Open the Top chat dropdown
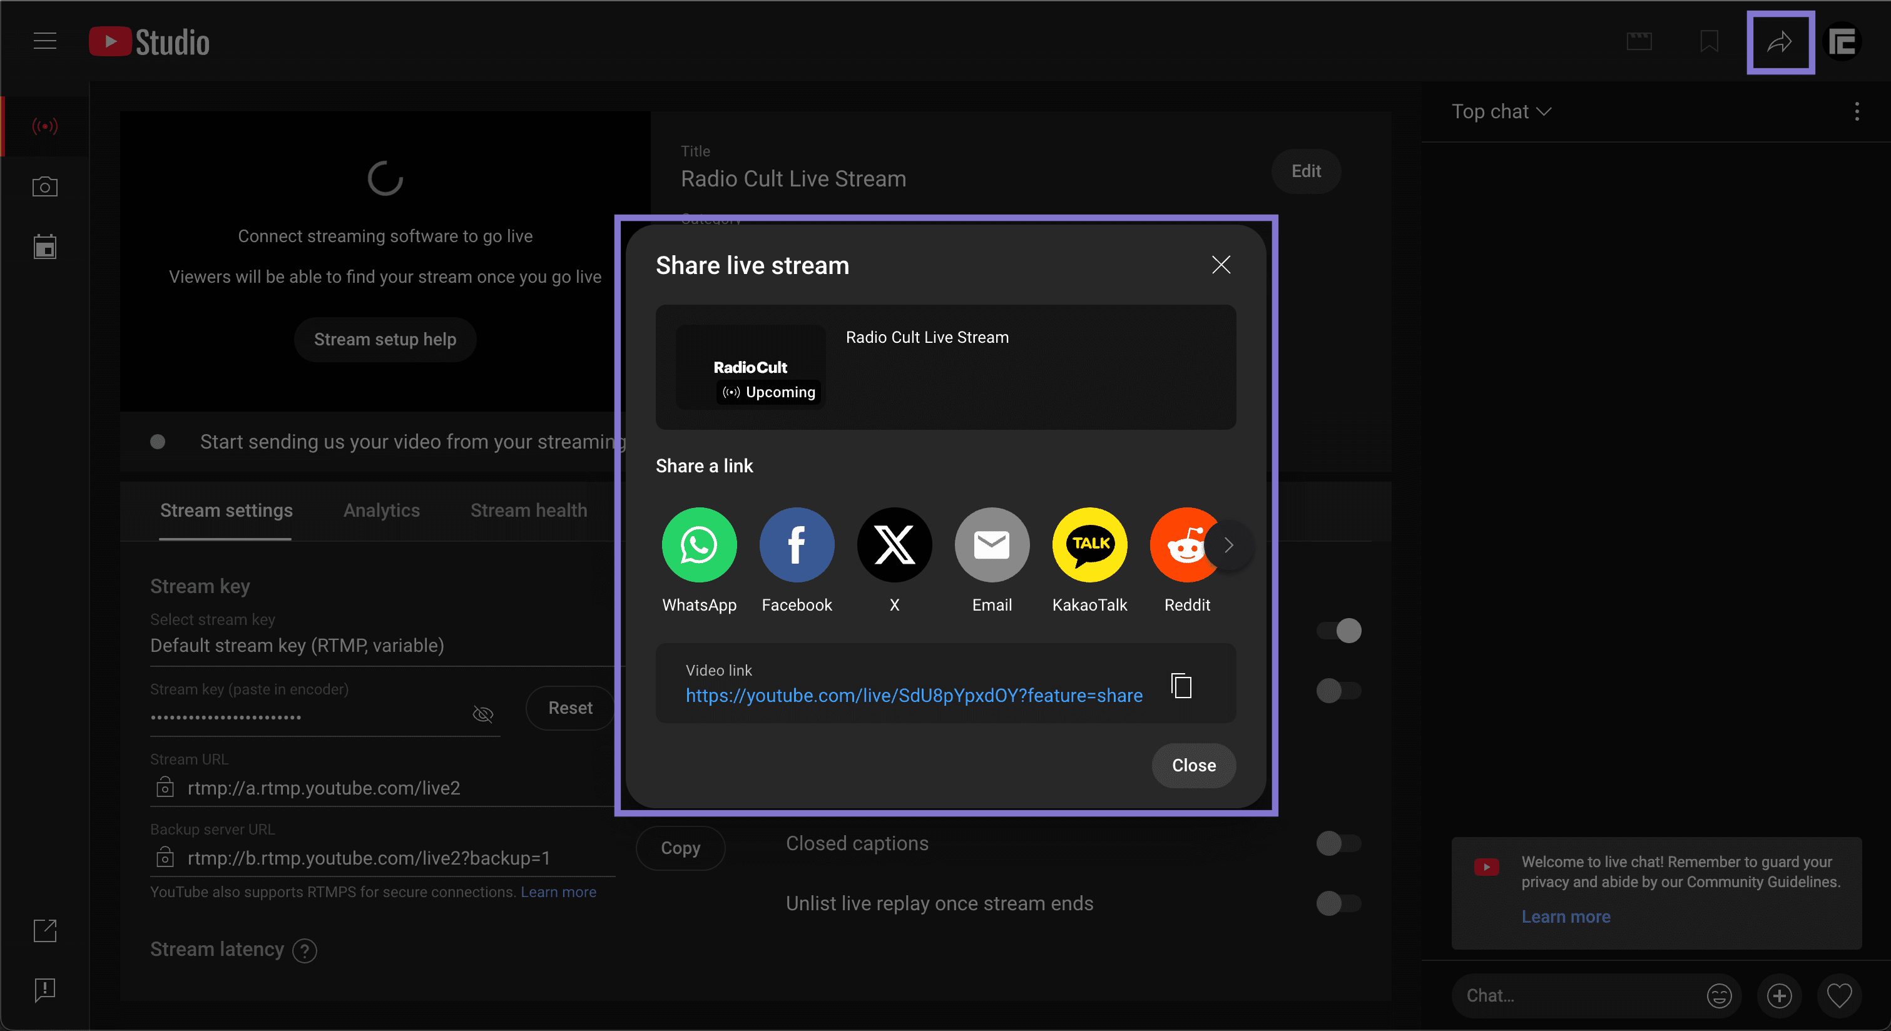The image size is (1891, 1031). [x=1501, y=111]
